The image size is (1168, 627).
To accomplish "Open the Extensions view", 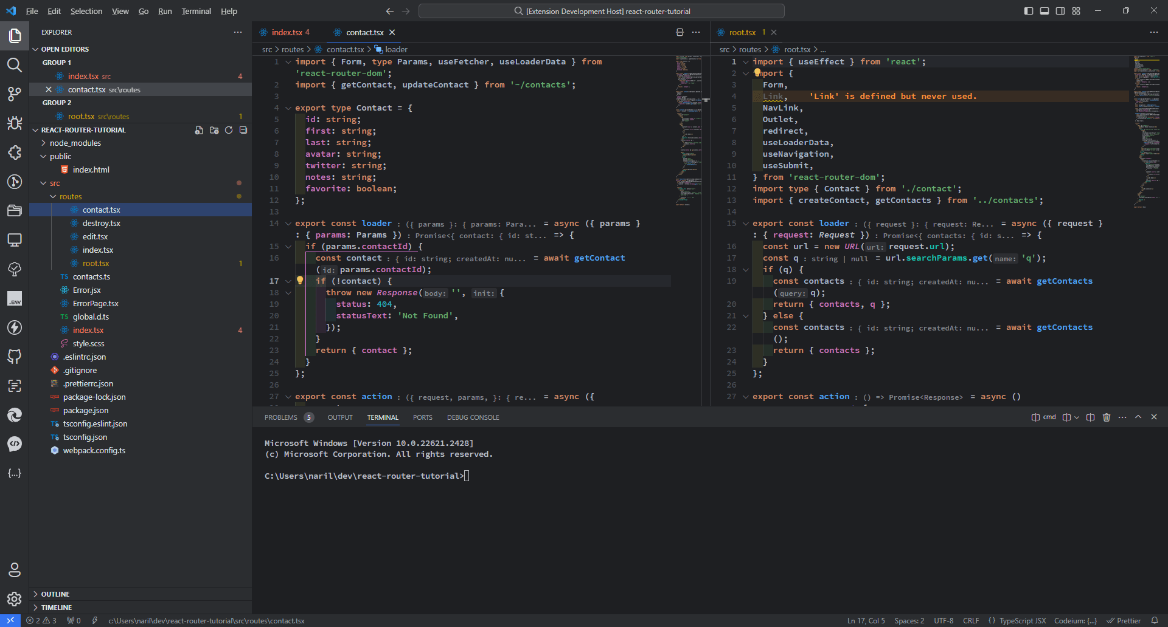I will 15,152.
